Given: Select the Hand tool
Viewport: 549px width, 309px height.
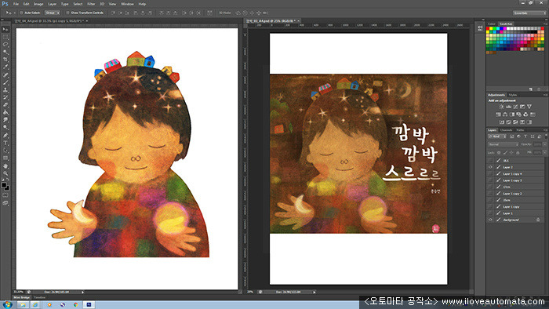Looking at the screenshot, I should coord(5,166).
